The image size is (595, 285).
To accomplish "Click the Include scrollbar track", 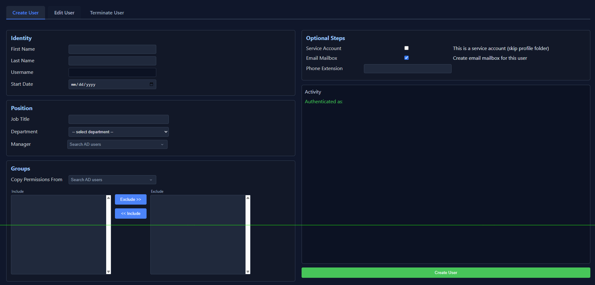I will 109,235.
